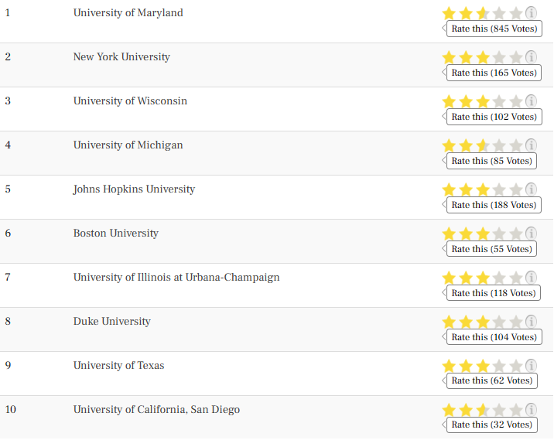The image size is (554, 440).
Task: Click Rate this (188 Votes) for Johns Hopkins
Action: tap(494, 205)
